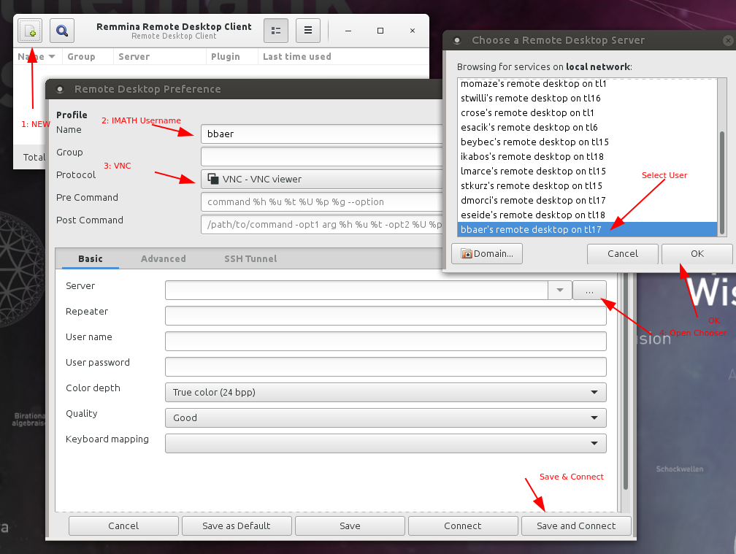The height and width of the screenshot is (554, 736).
Task: Sort connections by the Name column
Action: point(37,57)
